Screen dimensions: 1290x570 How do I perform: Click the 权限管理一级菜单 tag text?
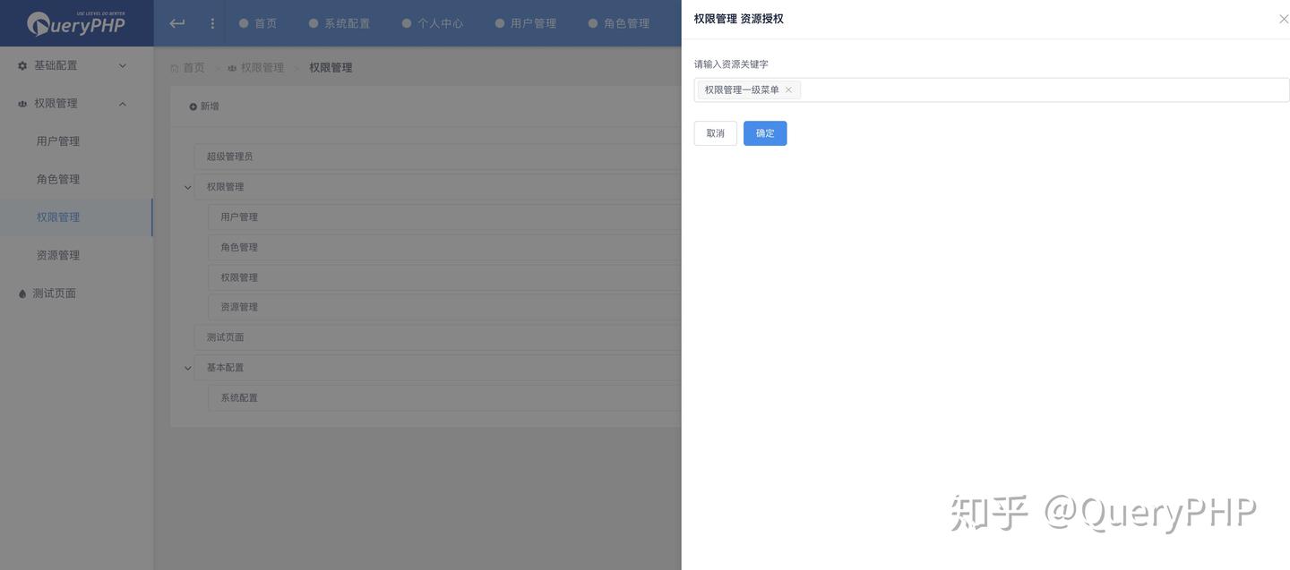742,89
